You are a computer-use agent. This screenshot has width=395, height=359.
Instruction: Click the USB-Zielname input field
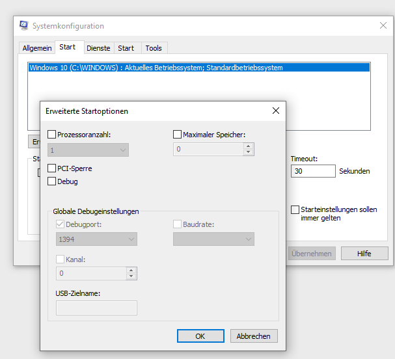point(96,308)
